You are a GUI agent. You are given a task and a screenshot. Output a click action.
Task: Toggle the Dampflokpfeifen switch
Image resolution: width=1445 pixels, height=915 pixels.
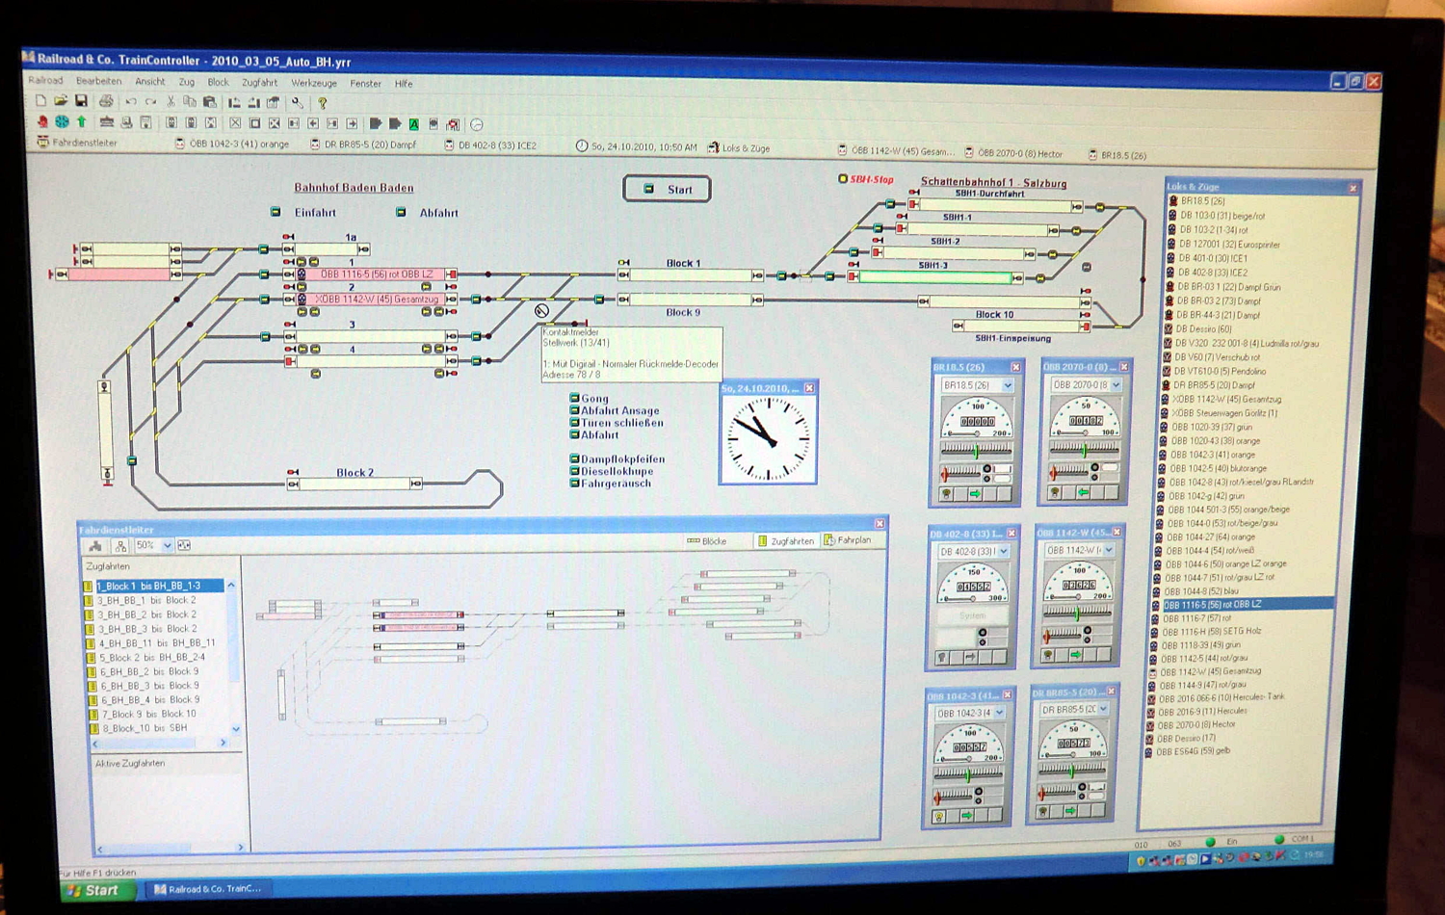pyautogui.click(x=574, y=458)
